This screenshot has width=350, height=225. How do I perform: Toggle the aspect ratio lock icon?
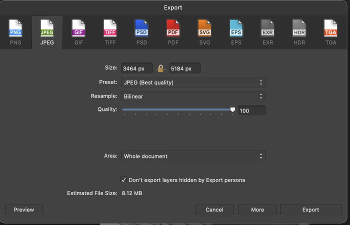click(x=160, y=68)
